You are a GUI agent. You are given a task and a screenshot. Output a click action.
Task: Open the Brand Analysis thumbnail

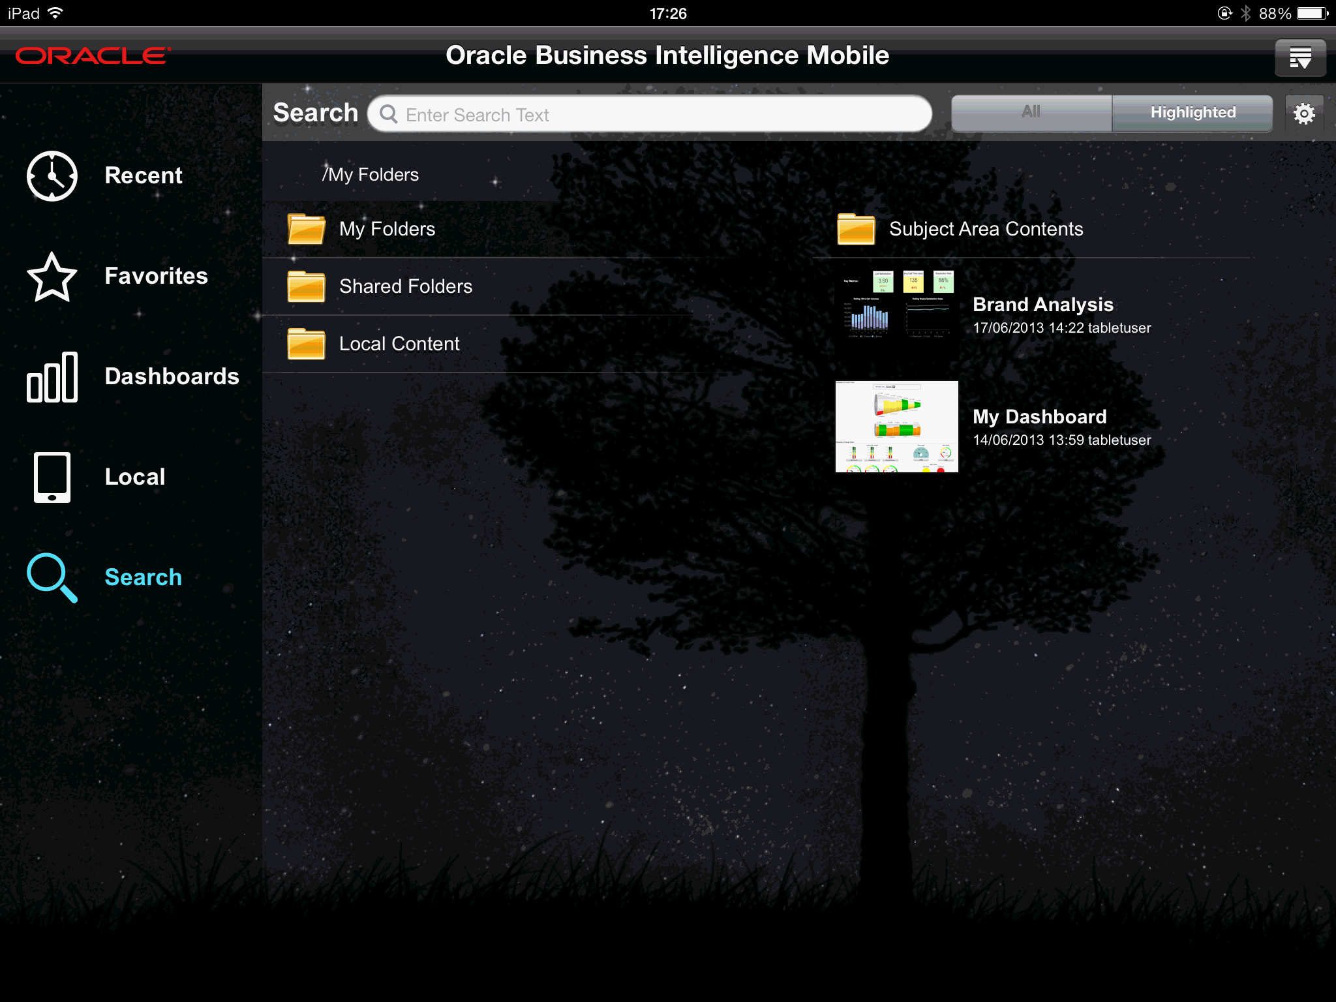(897, 314)
